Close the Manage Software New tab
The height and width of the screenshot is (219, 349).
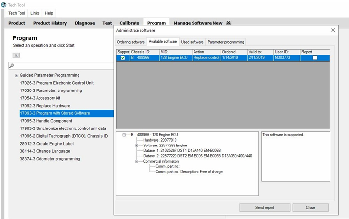pos(228,23)
